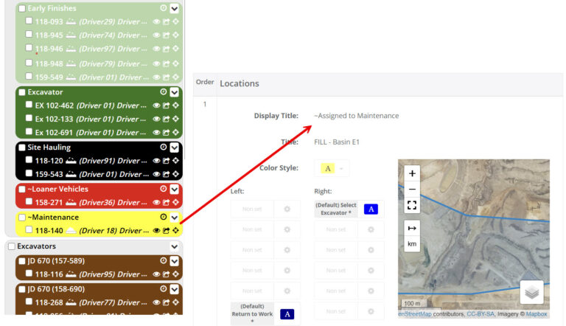Click share icon for 159-549
This screenshot has height=326, width=566.
166,77
